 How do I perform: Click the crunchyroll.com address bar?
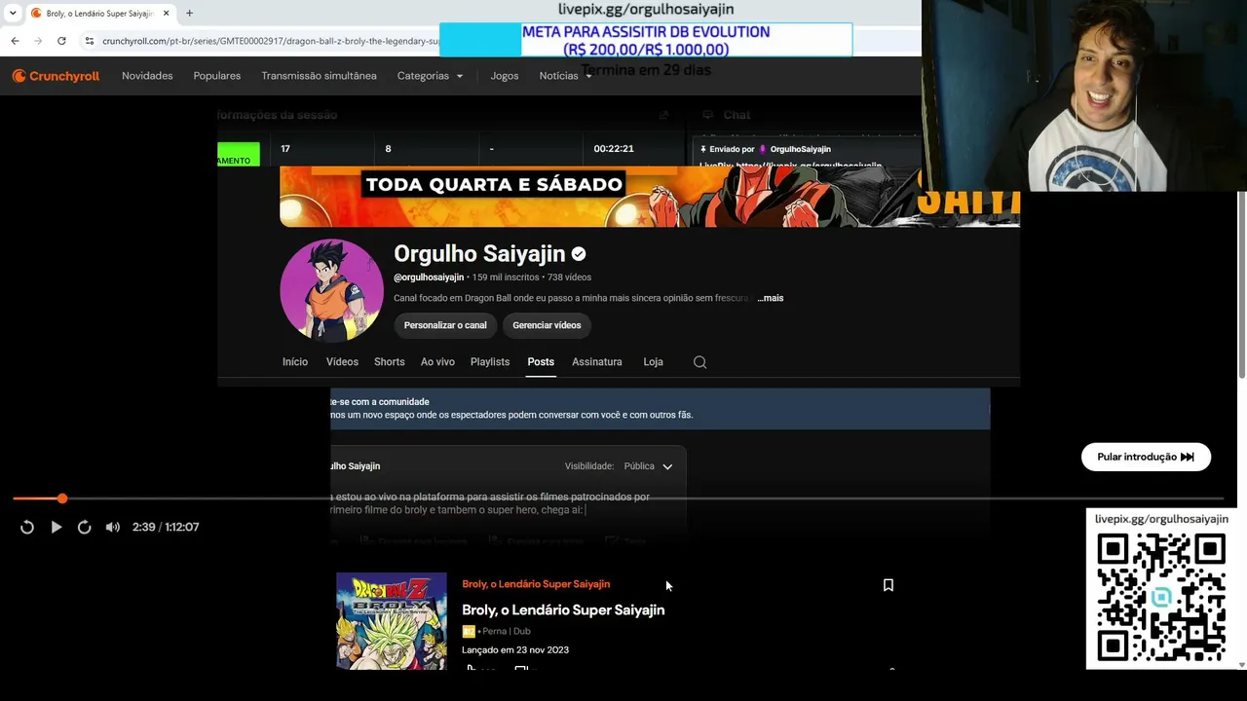tap(270, 41)
